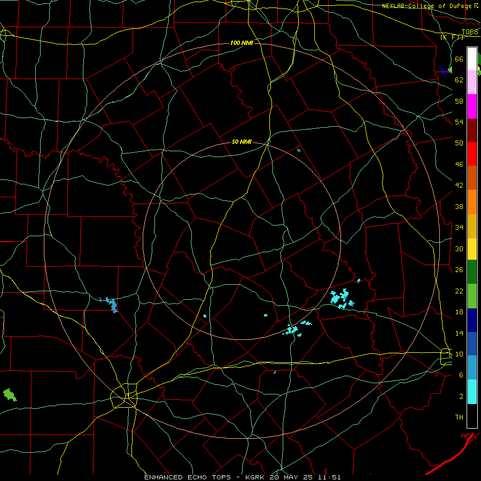
Task: Click the legend value "58"
Action: [459, 101]
